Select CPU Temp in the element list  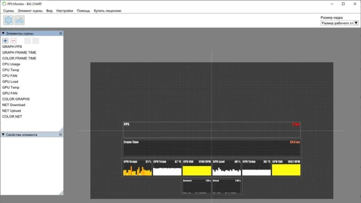point(11,70)
